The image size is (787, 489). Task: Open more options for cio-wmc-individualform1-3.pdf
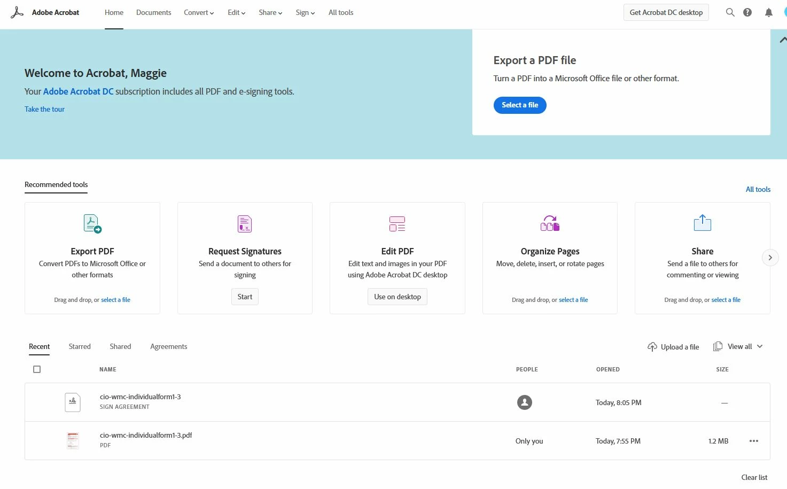point(754,441)
